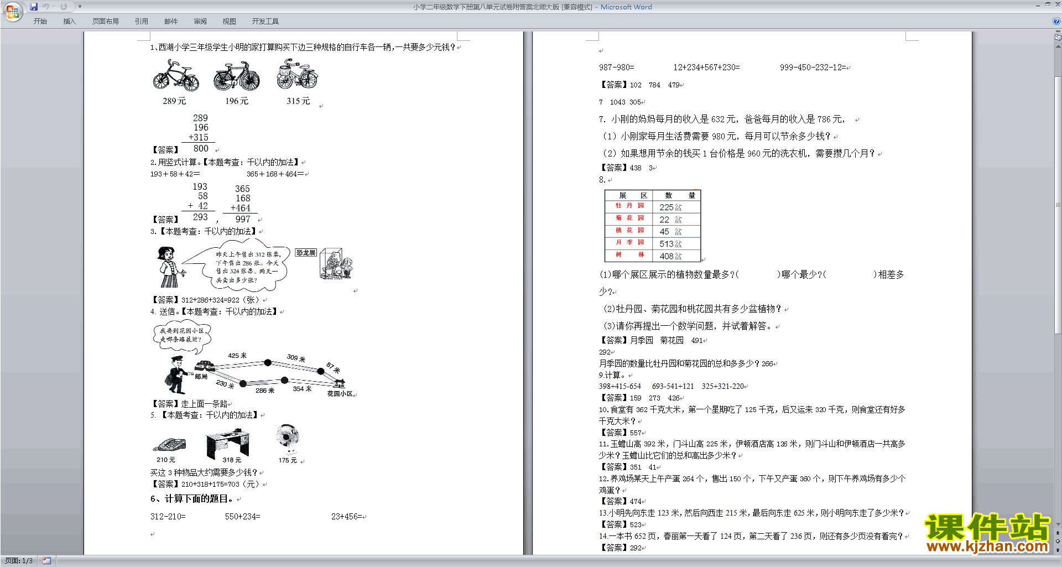This screenshot has width=1062, height=567.
Task: Click the macro recording icon in status bar
Action: [46, 561]
